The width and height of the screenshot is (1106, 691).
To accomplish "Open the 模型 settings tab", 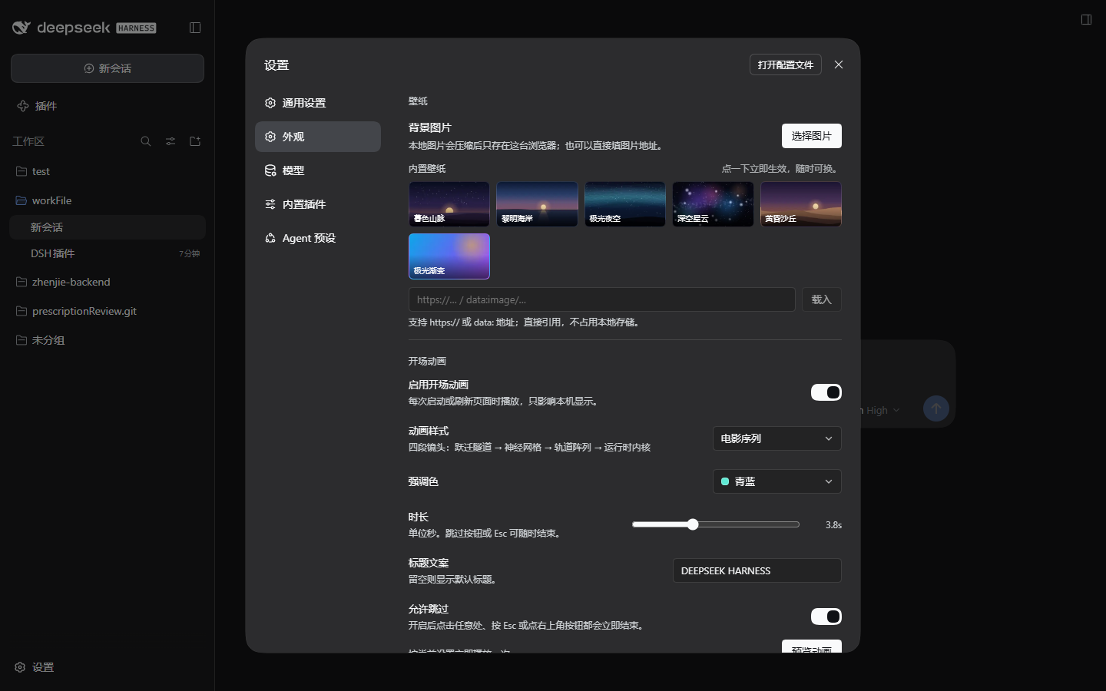I will [318, 170].
